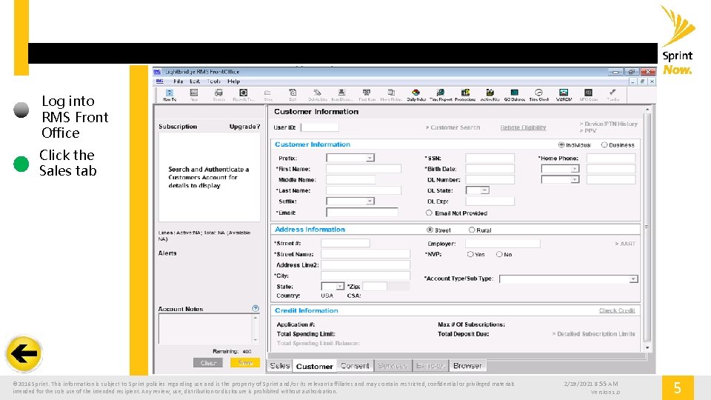Click the New toolbar icon
Screen dimensions: 711x400
pos(194,95)
